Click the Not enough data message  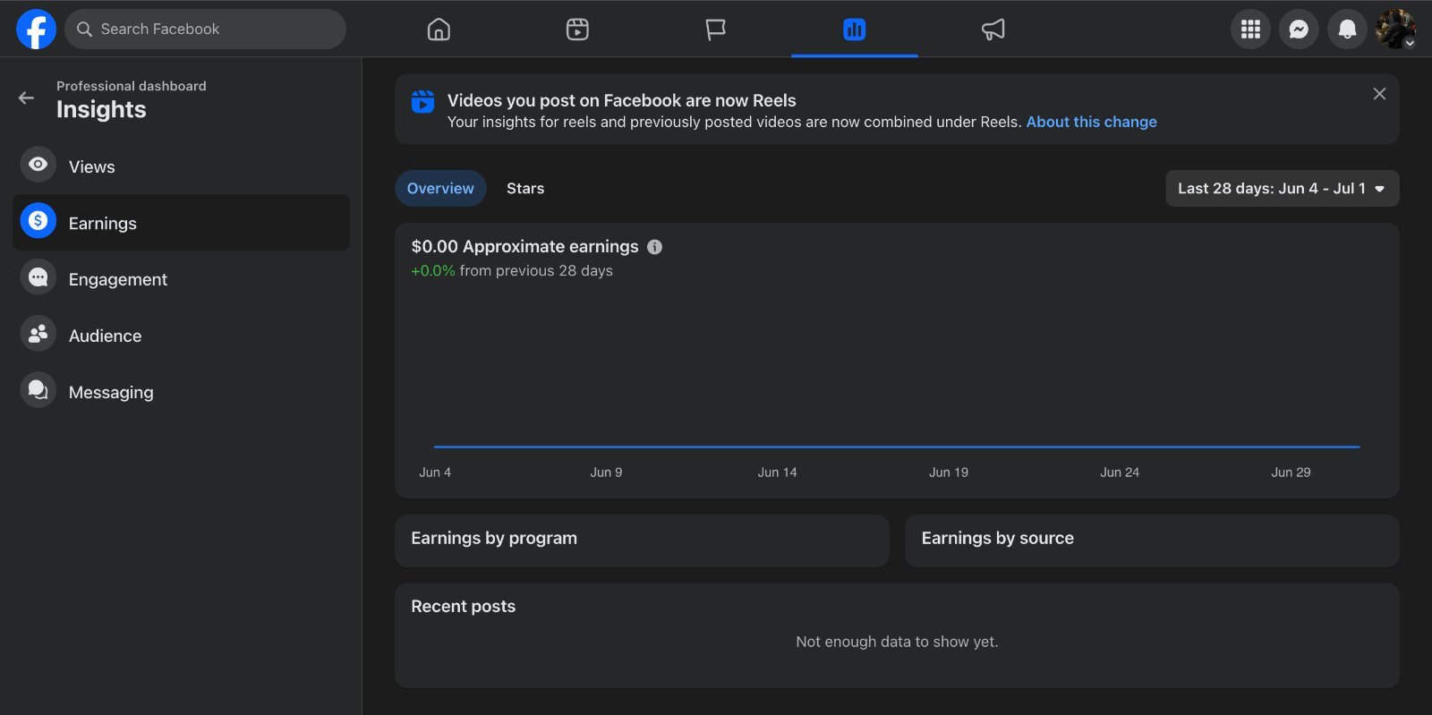click(x=897, y=642)
